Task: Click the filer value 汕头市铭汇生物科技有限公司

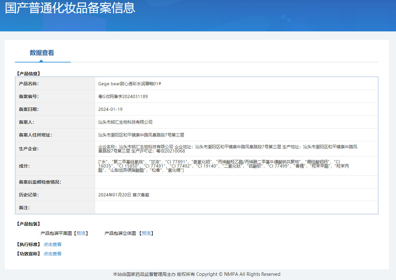Action: click(125, 122)
